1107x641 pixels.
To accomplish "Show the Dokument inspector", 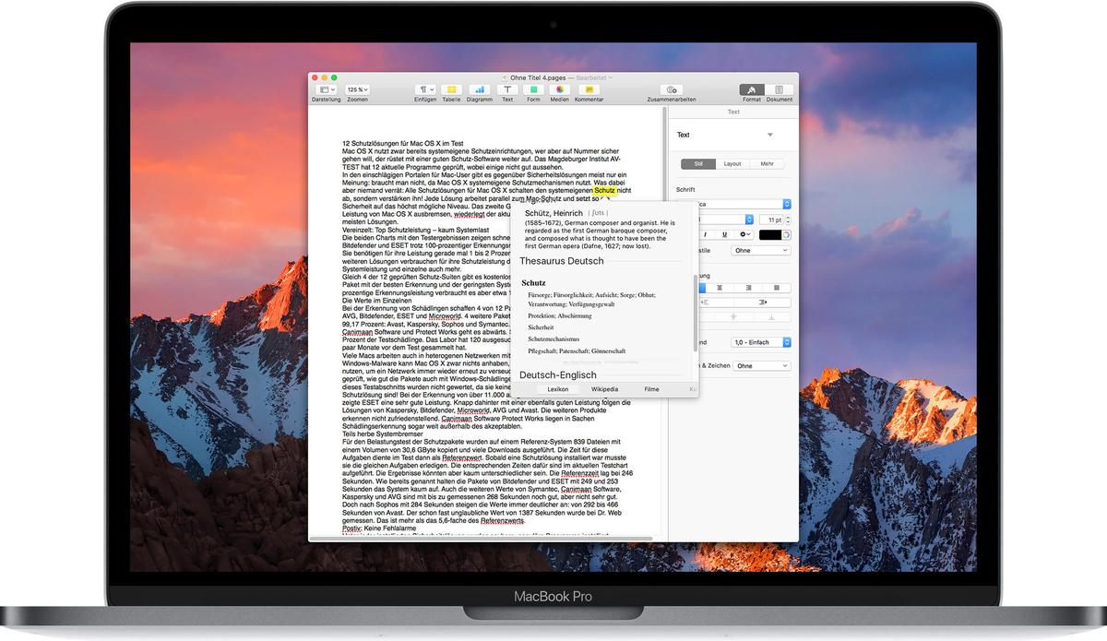I will (779, 89).
